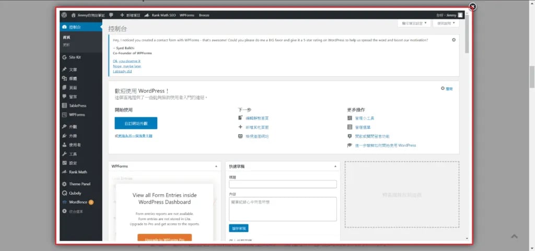Screen dimensions: 535x251
Task: Click the widgets grid icon beside 管理小工具
Action: [x=350, y=118]
